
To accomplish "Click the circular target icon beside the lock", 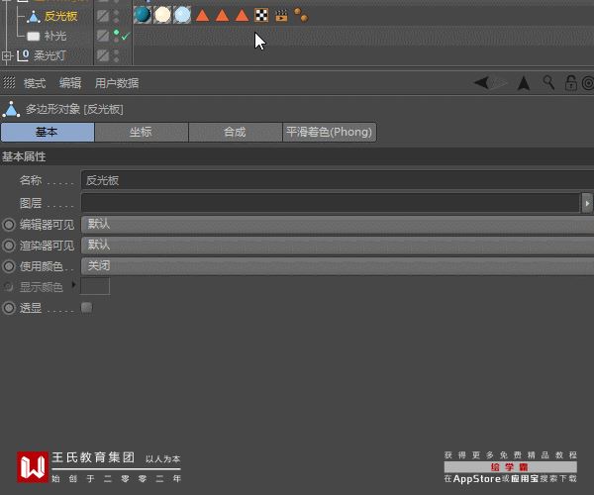I will [588, 83].
